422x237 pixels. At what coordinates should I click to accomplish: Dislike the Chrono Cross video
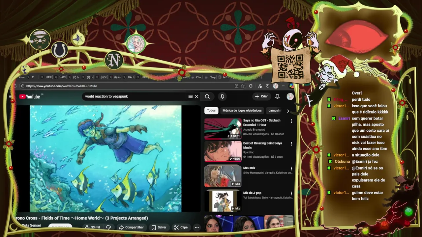point(108,227)
